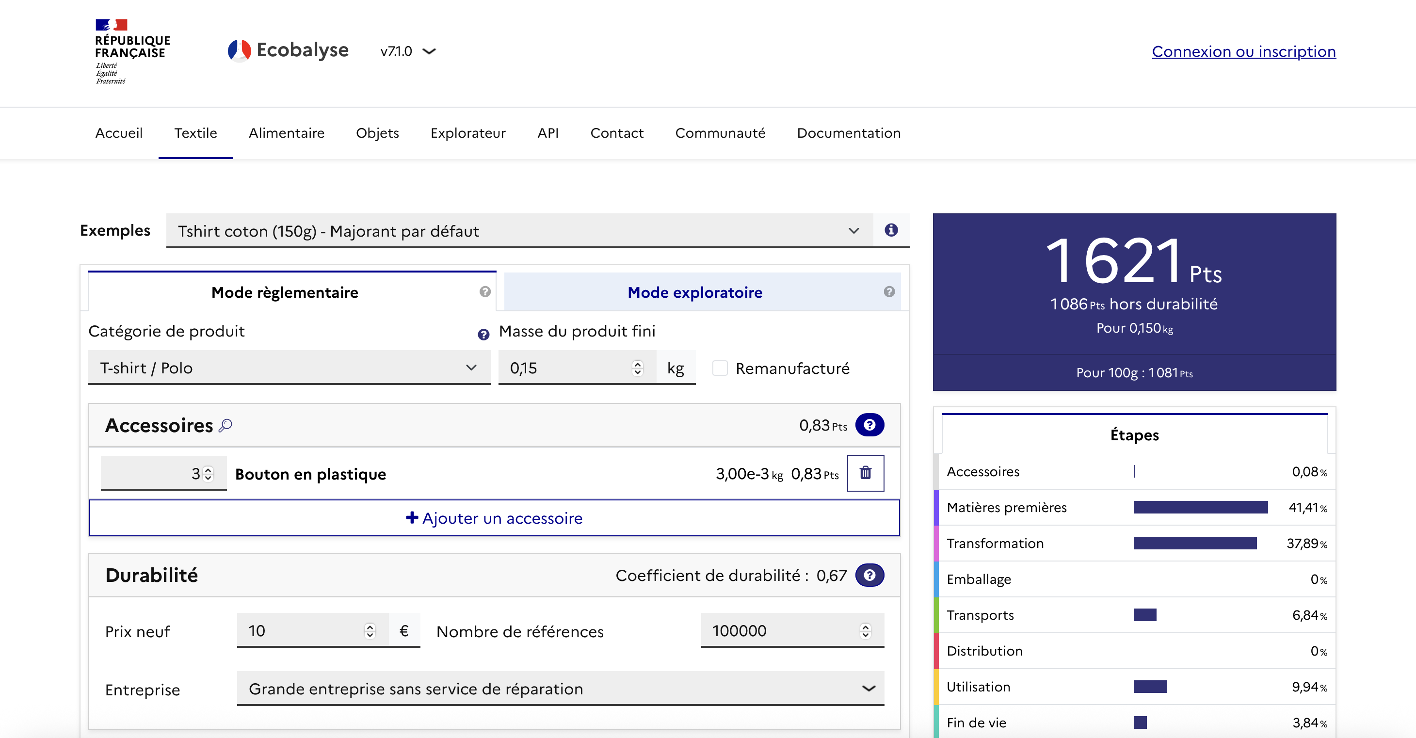The image size is (1416, 738).
Task: Check the Remanufacturé checkbox
Action: point(720,368)
